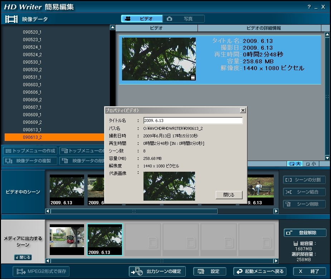Click the シーン結合 button
The height and width of the screenshot is (279, 331).
(x=304, y=192)
